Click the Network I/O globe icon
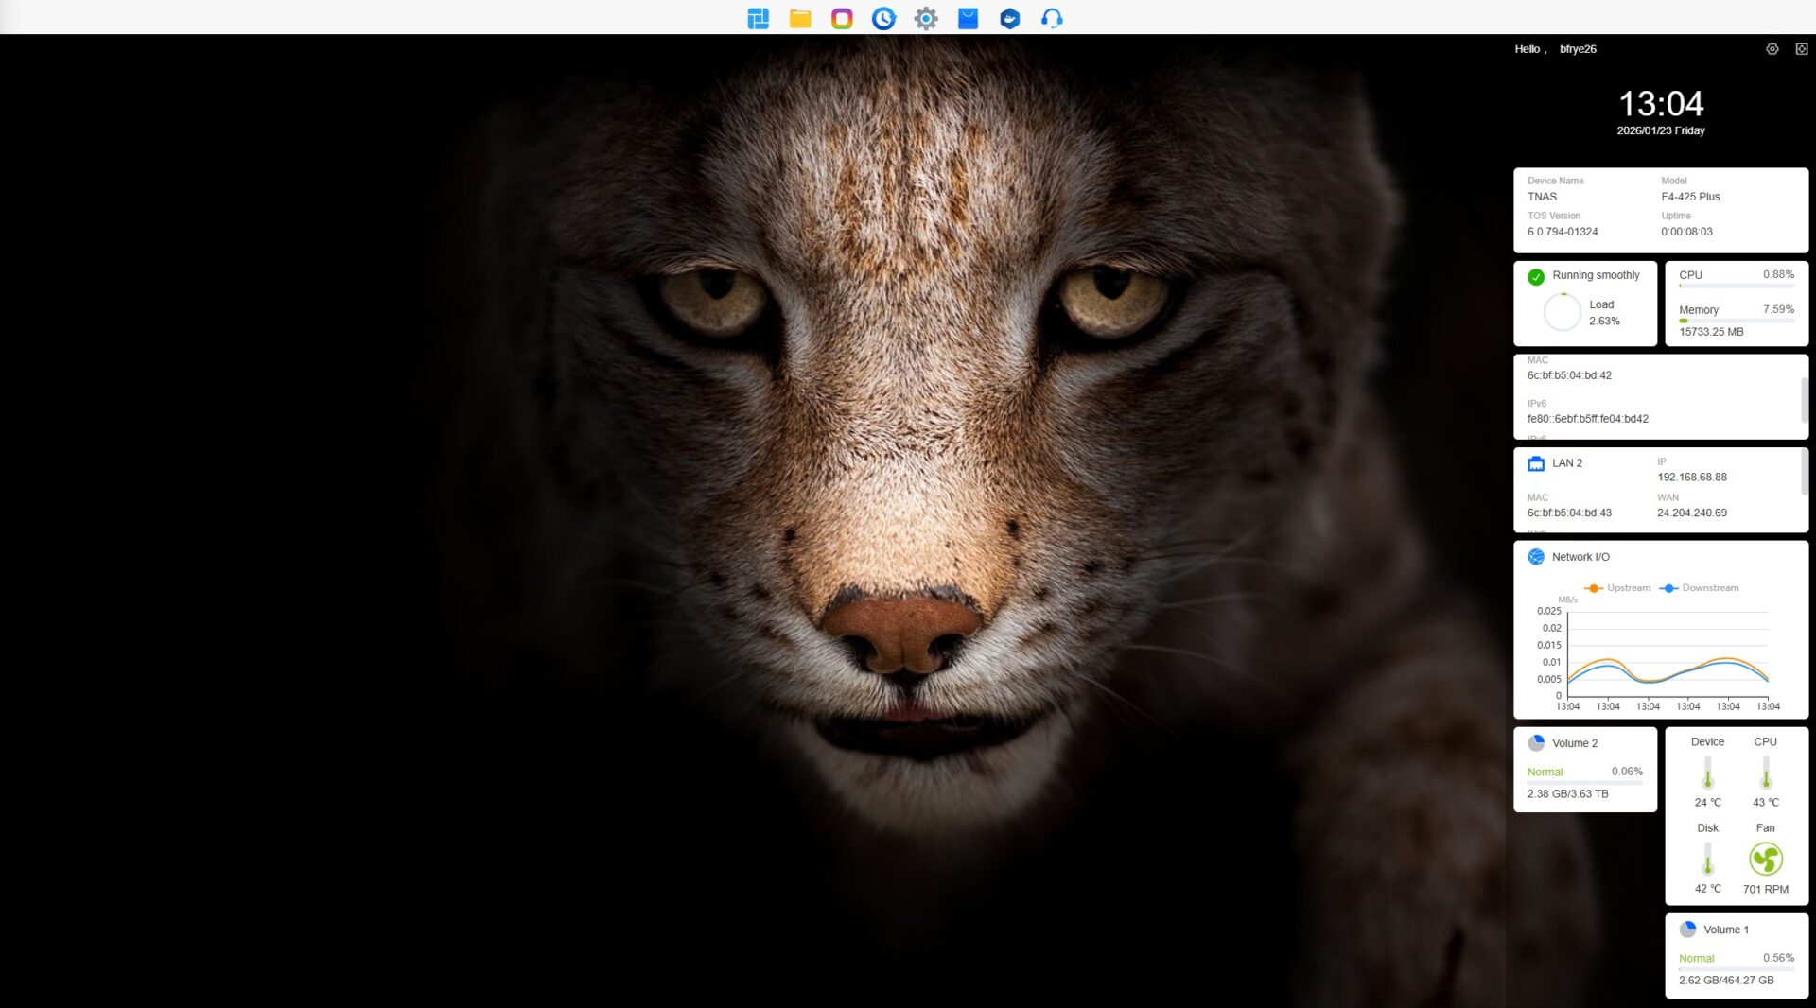 click(x=1536, y=557)
